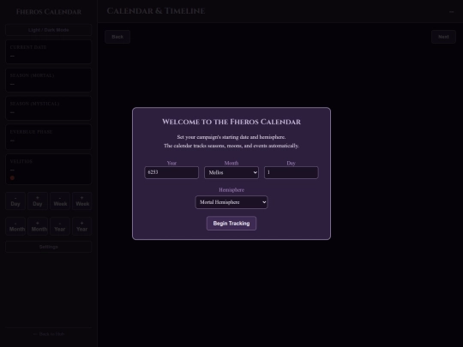463x347 pixels.
Task: Follow the Back to Hub link
Action: (48, 334)
